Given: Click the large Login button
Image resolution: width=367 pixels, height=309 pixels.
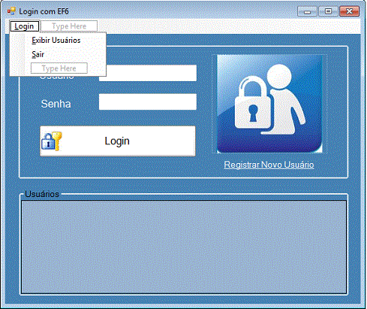Looking at the screenshot, I should pos(118,141).
